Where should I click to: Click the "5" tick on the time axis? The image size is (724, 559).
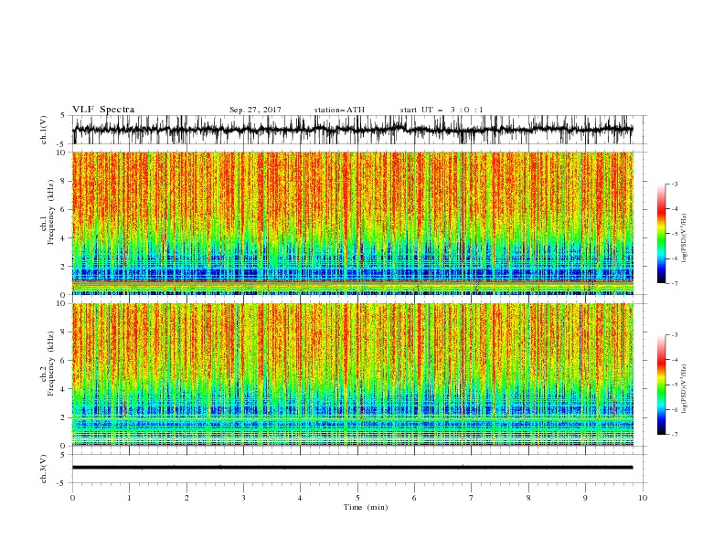[357, 498]
